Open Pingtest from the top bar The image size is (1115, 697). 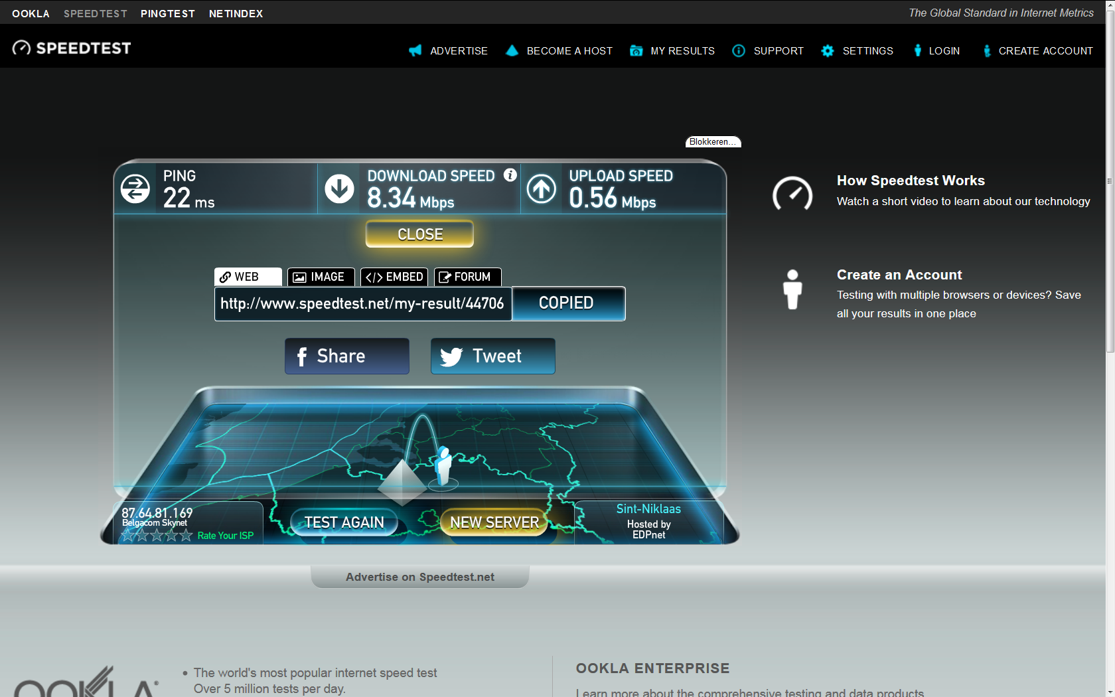click(167, 13)
